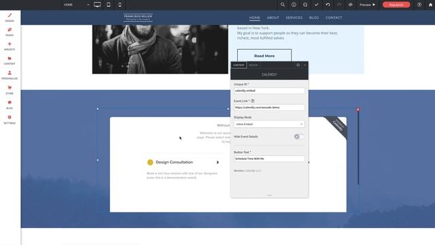435x245 pixels.
Task: Click the Calendly corner ribbon badge
Action: pyautogui.click(x=337, y=127)
